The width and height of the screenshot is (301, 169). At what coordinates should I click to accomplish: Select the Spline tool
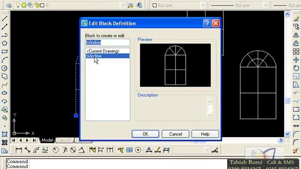pos(4,84)
